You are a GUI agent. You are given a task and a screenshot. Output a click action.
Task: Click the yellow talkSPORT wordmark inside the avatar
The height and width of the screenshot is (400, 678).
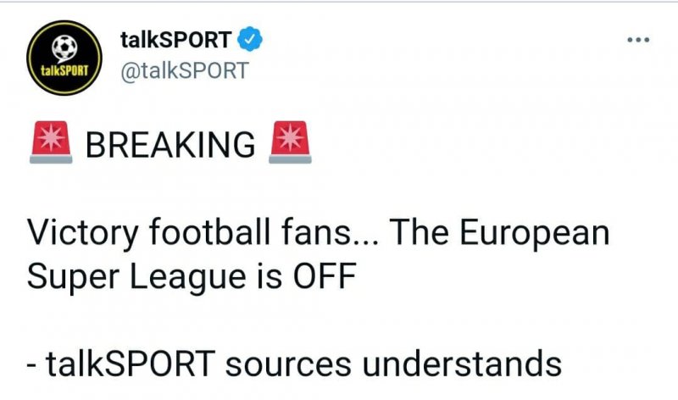60,69
